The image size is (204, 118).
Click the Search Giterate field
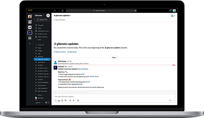[101, 11]
